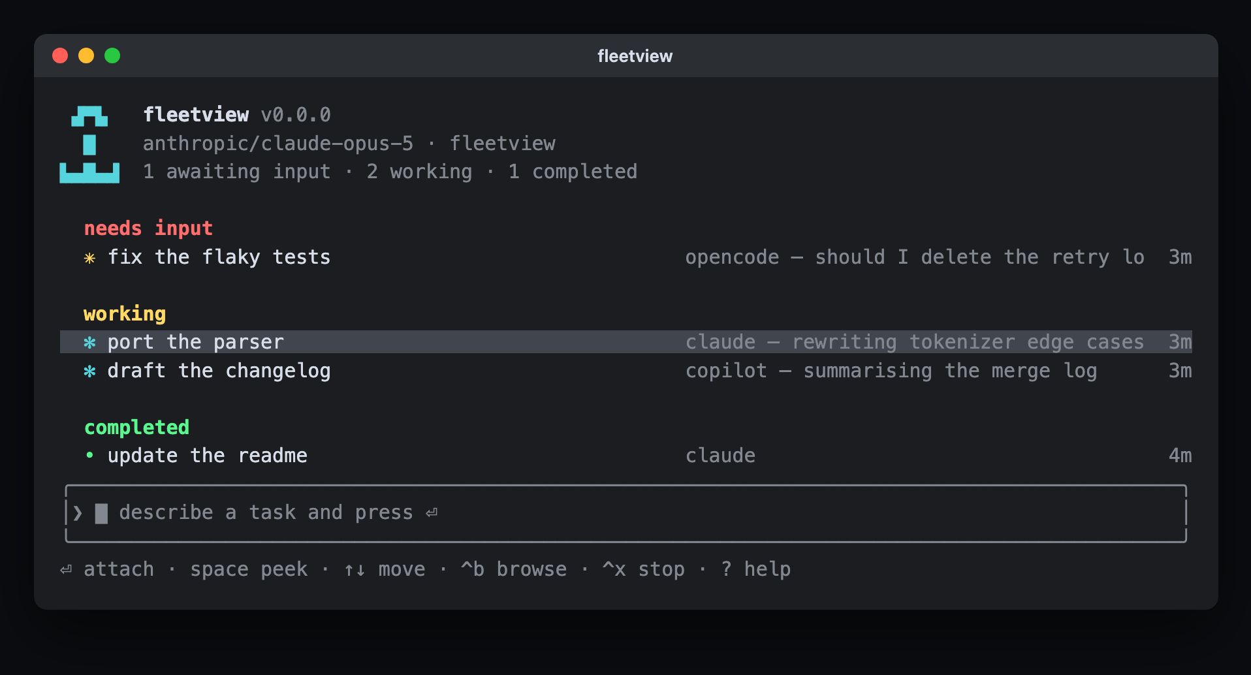Click the return symbol after 'press' in input
Screen dimensions: 1251x675
431,513
